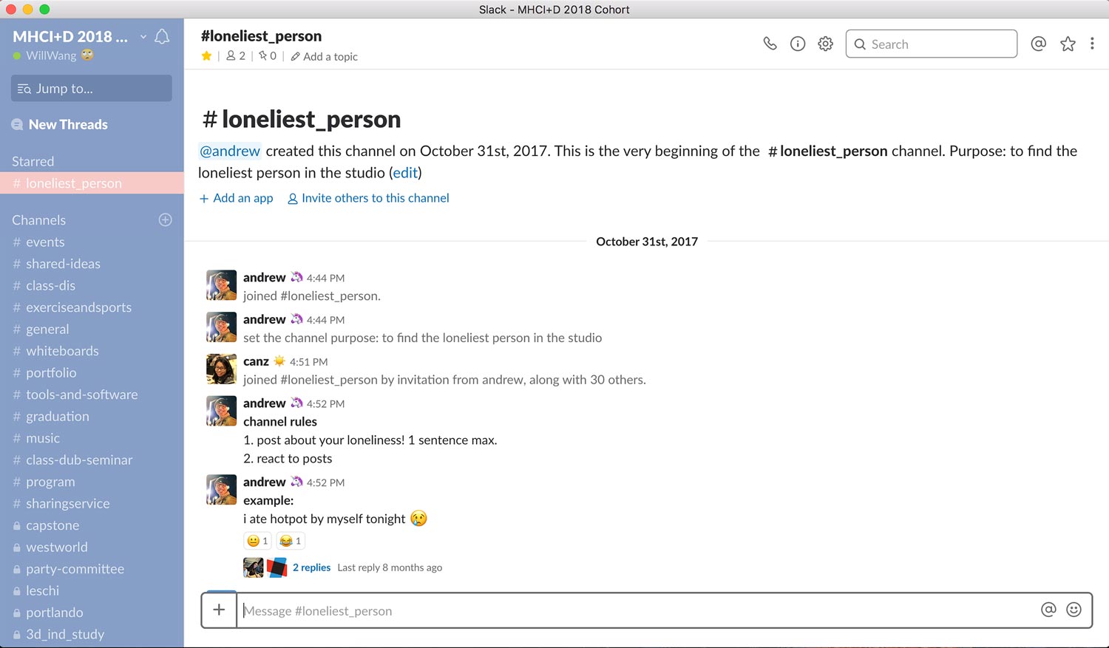
Task: Open more actions three-dot menu
Action: [1092, 44]
